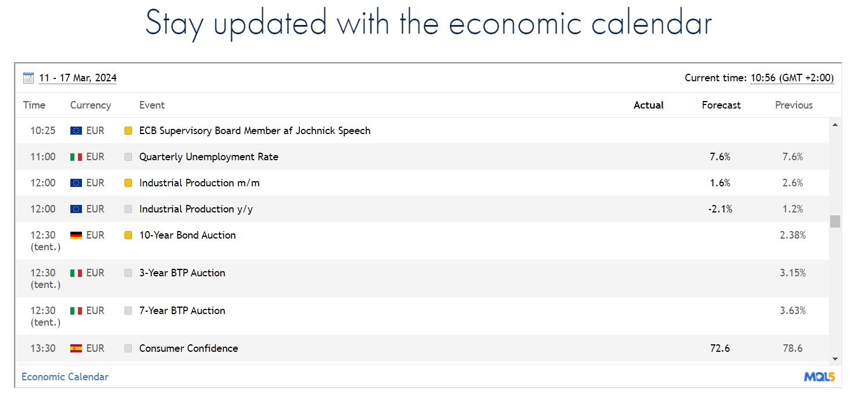The width and height of the screenshot is (854, 400).
Task: Open the 7-Year BTP Auction event
Action: point(182,311)
